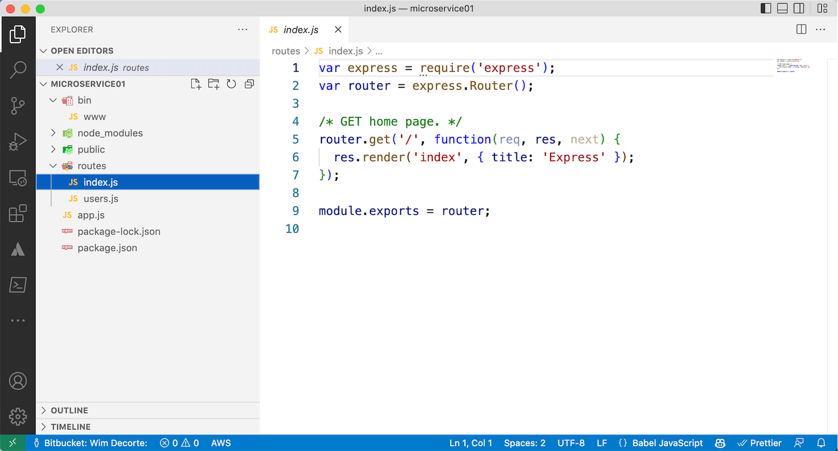Open the Source Control view
838x451 pixels.
click(x=18, y=106)
